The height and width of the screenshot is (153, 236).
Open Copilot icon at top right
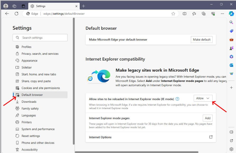point(231,14)
